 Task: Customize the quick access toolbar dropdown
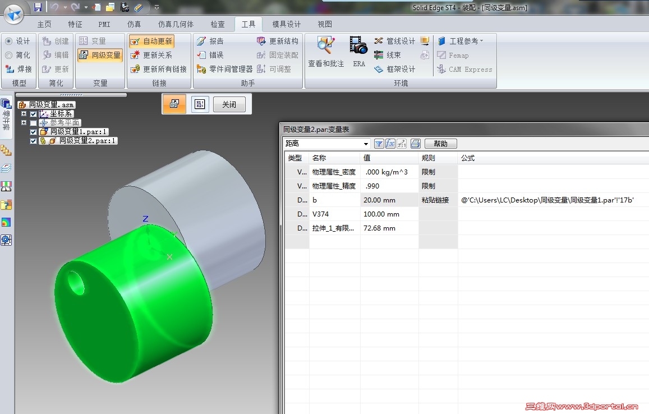(x=157, y=7)
